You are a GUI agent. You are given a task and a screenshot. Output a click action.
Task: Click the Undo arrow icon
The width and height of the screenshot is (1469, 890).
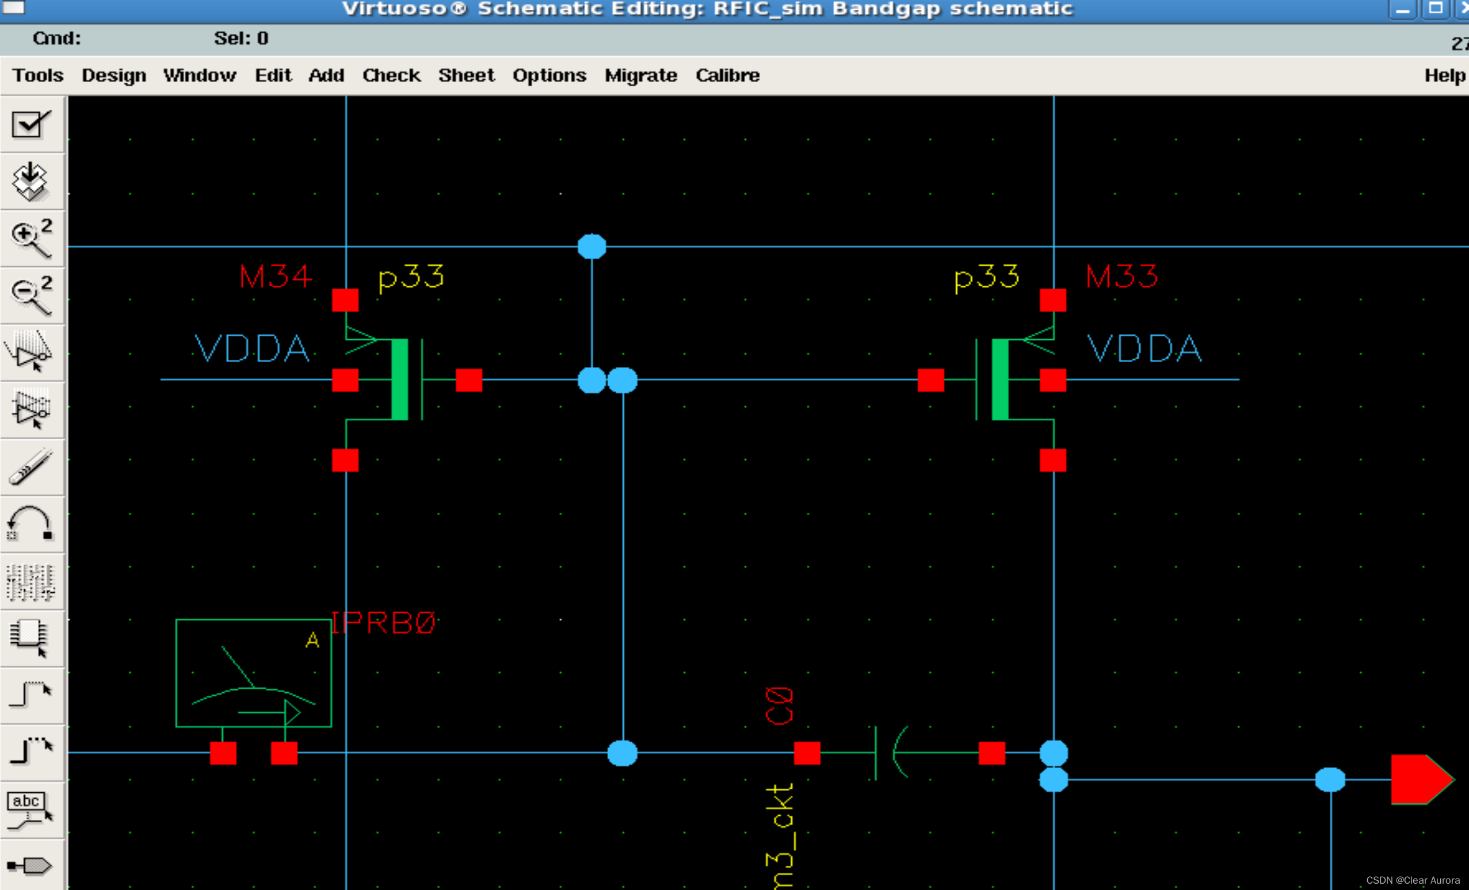[x=31, y=524]
